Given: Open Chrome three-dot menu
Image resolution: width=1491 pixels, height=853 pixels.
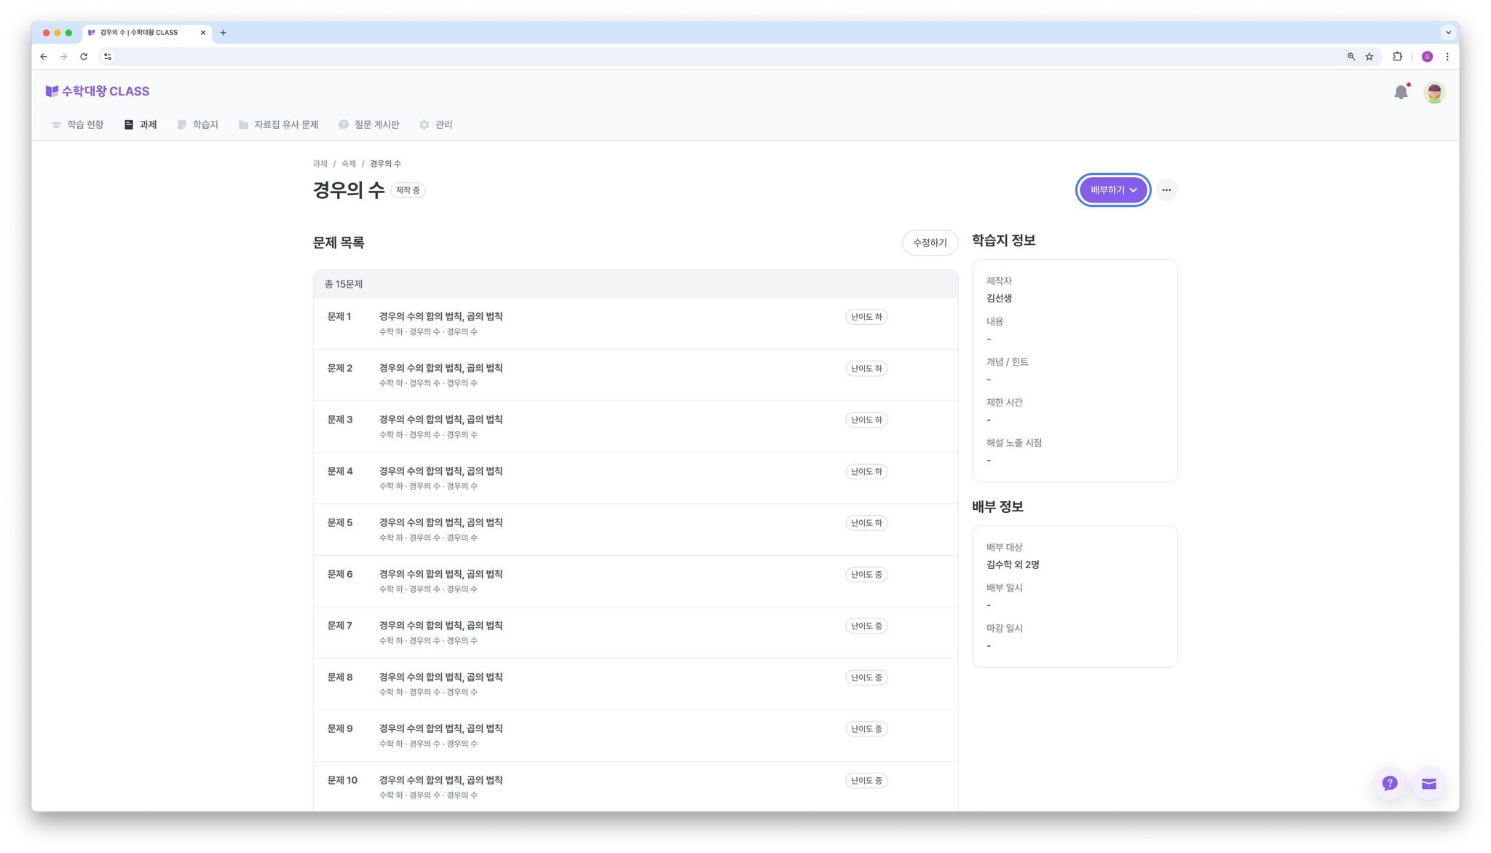Looking at the screenshot, I should click(x=1447, y=56).
